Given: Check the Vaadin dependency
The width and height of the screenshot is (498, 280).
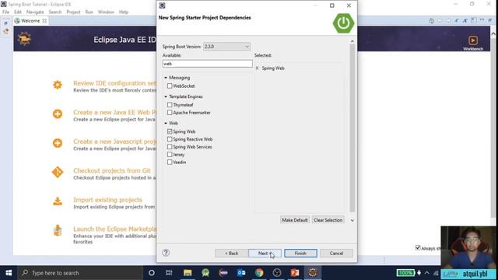Looking at the screenshot, I should (170, 162).
